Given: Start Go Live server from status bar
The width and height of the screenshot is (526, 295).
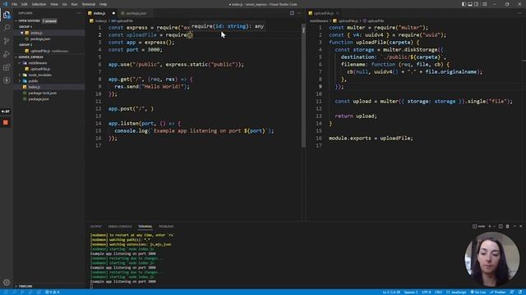Looking at the screenshot, I should point(478,292).
